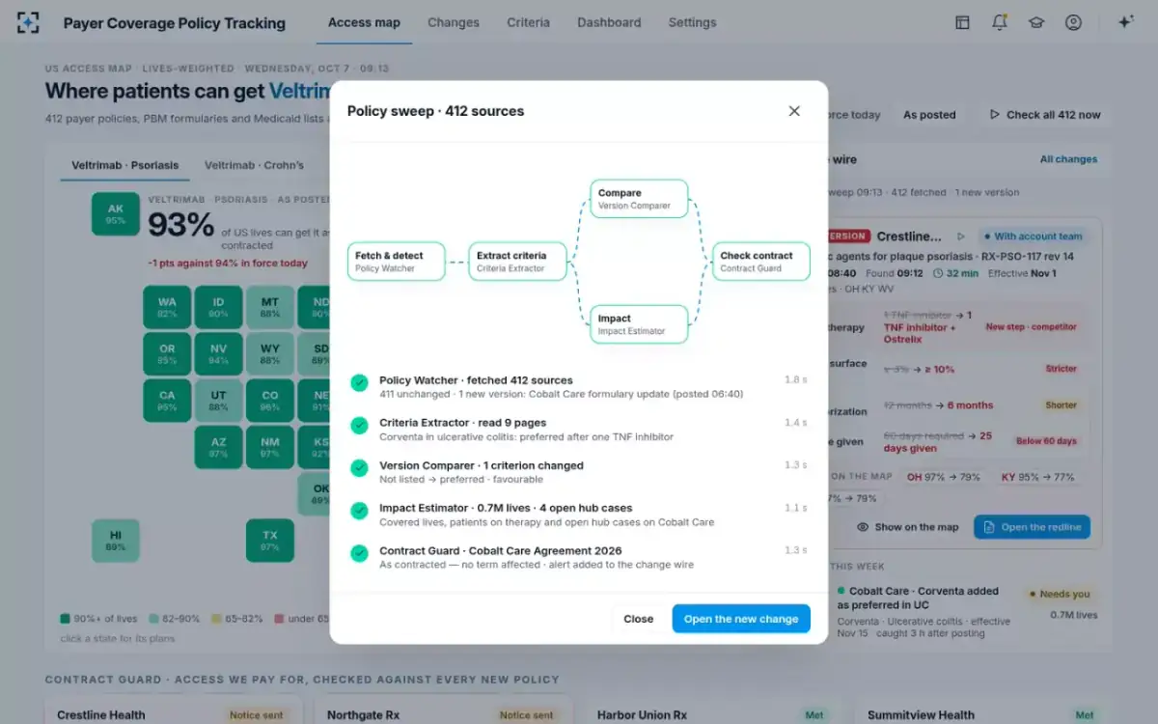Image resolution: width=1158 pixels, height=724 pixels.
Task: Select the Compare Version Comparer node
Action: (x=639, y=199)
